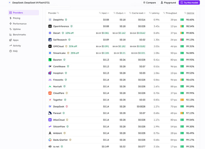Open the Decart provider name link
This screenshot has width=205, height=149.
pyautogui.click(x=57, y=33)
